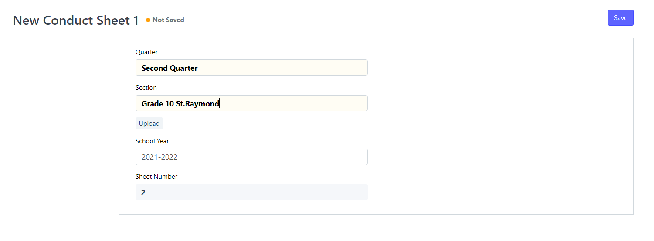
Task: Click the New Conduct Sheet 1 title
Action: point(76,20)
